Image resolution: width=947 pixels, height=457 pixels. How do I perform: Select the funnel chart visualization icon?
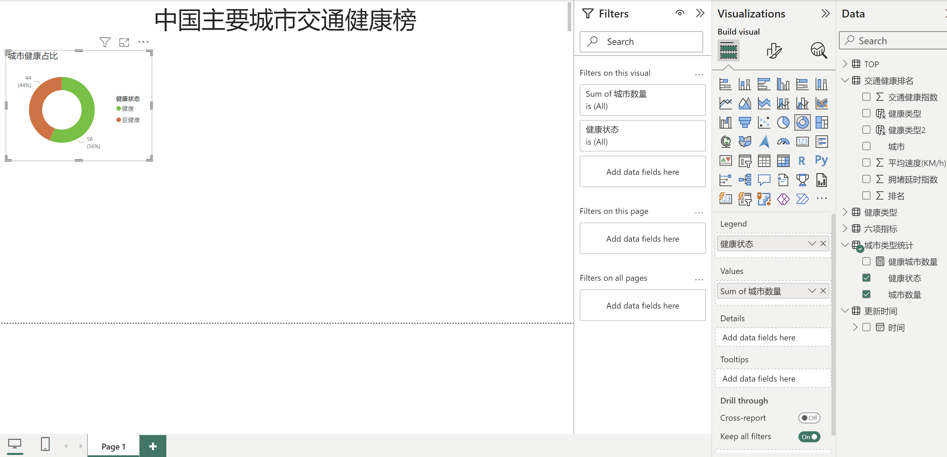point(744,122)
